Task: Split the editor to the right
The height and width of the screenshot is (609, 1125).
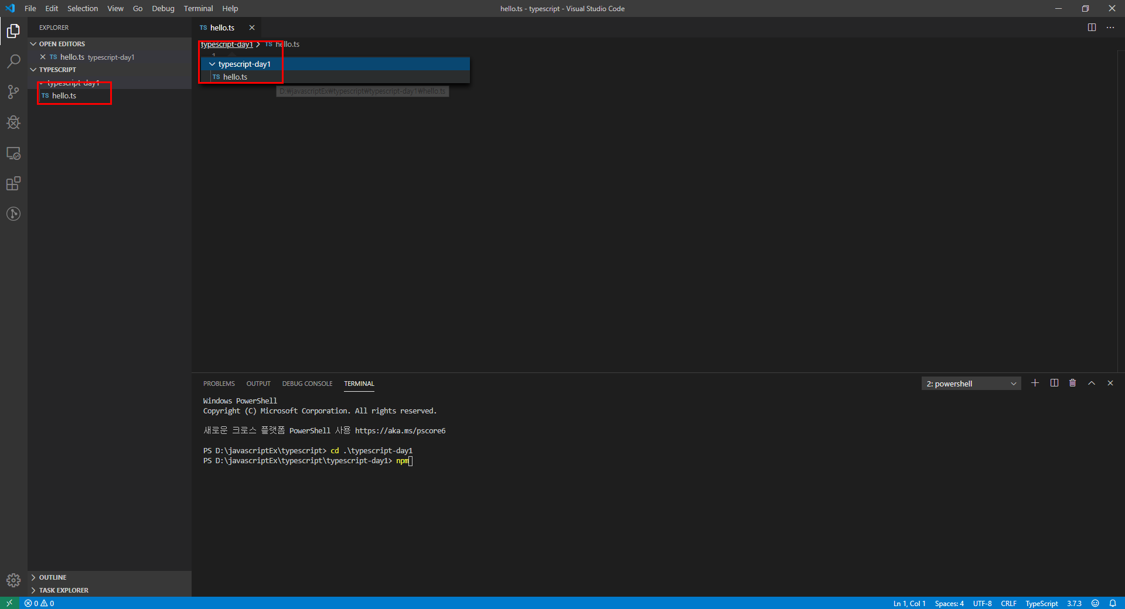Action: [x=1092, y=28]
